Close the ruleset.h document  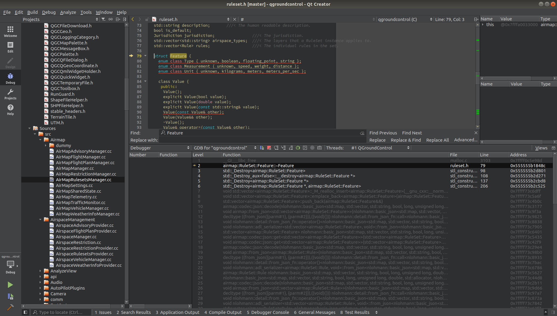(235, 19)
